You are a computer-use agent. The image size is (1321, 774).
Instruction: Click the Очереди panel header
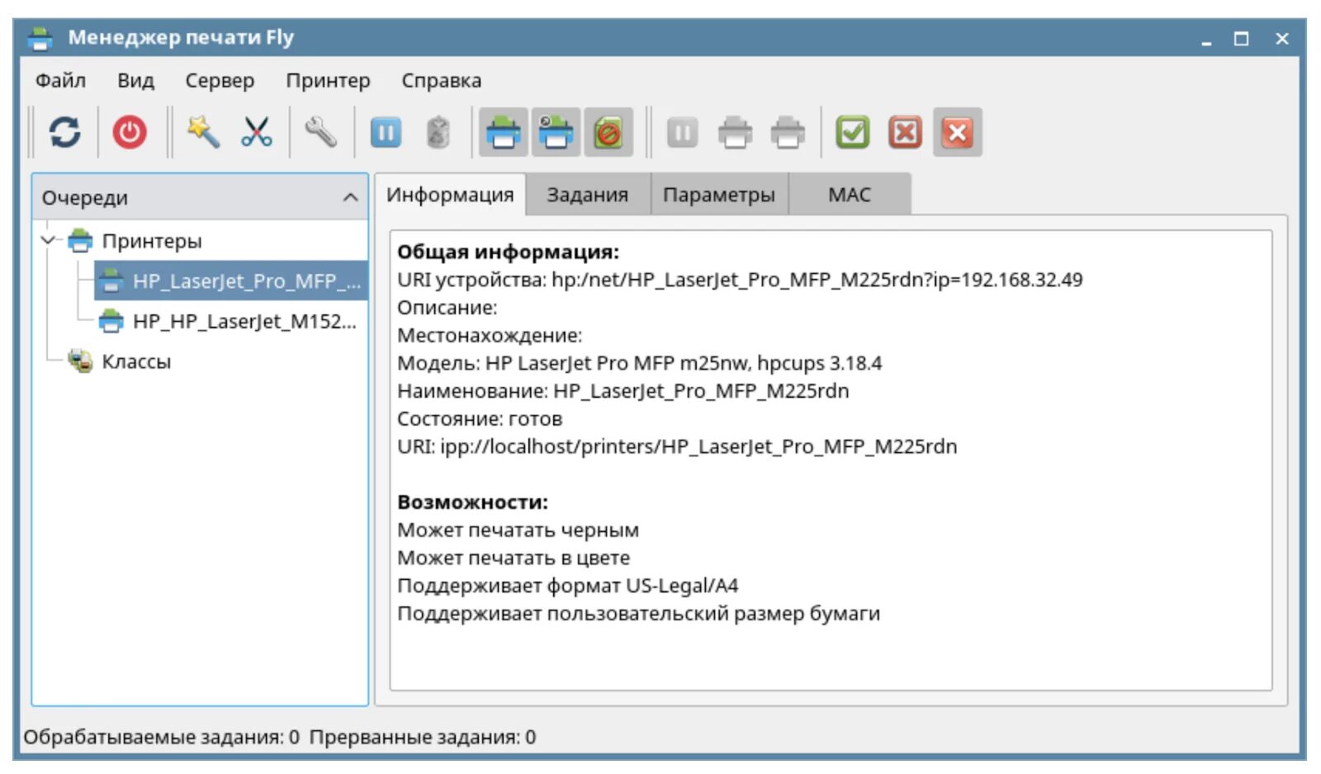(x=200, y=197)
